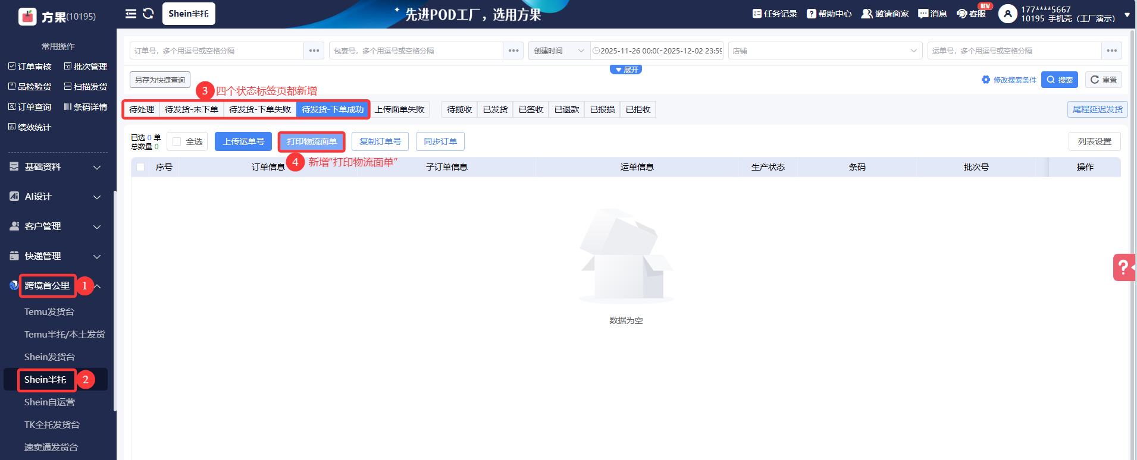The height and width of the screenshot is (460, 1137).
Task: Open Temu发货台 page
Action: coord(49,312)
